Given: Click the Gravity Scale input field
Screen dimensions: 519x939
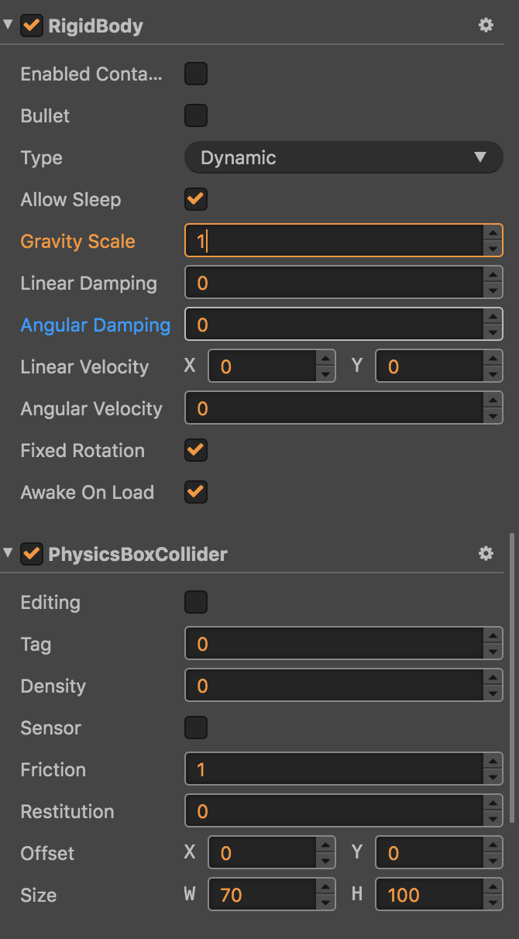Looking at the screenshot, I should 333,242.
